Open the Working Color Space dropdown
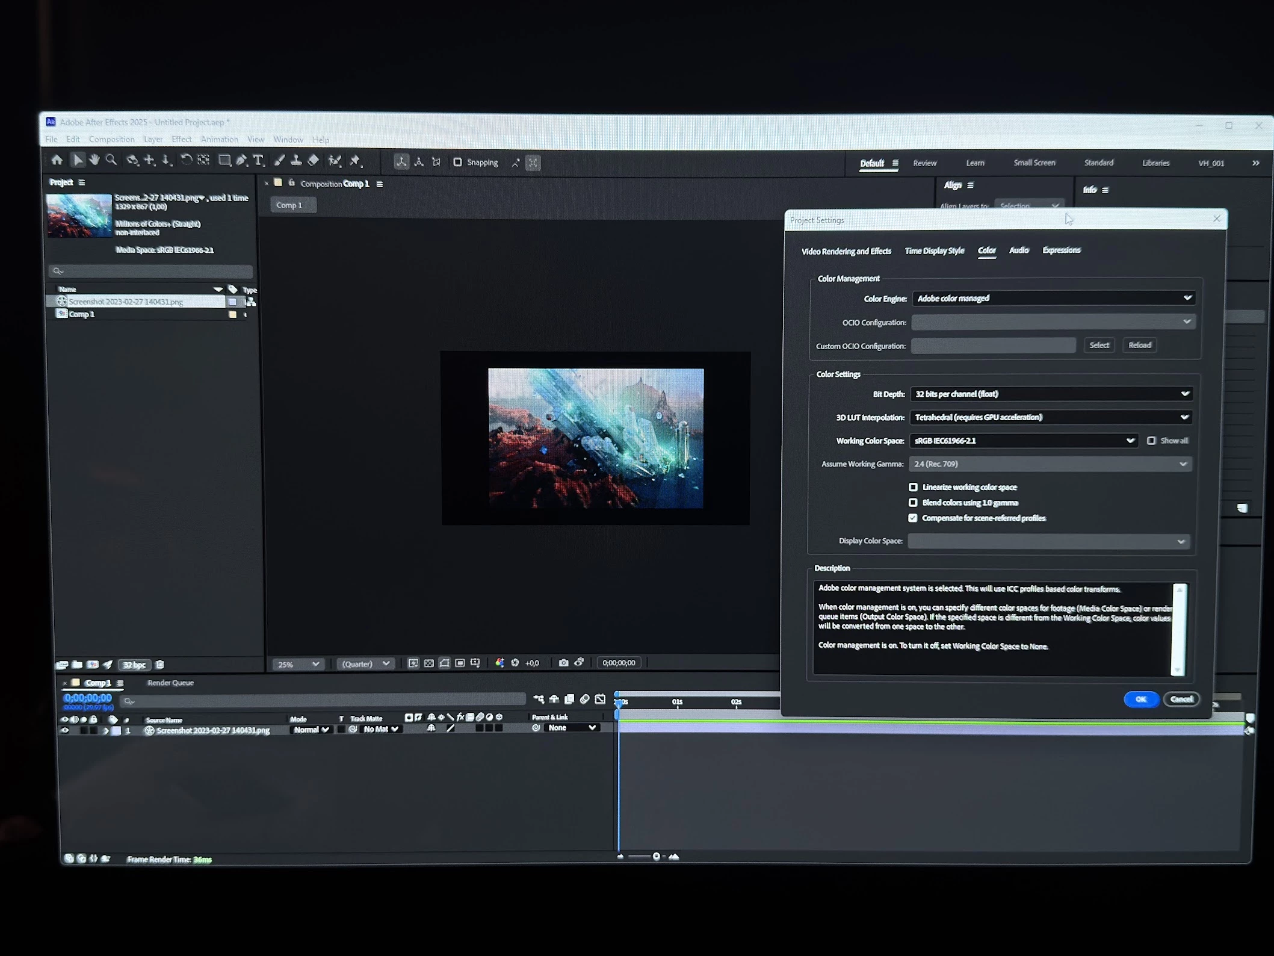This screenshot has width=1274, height=956. [x=1023, y=441]
